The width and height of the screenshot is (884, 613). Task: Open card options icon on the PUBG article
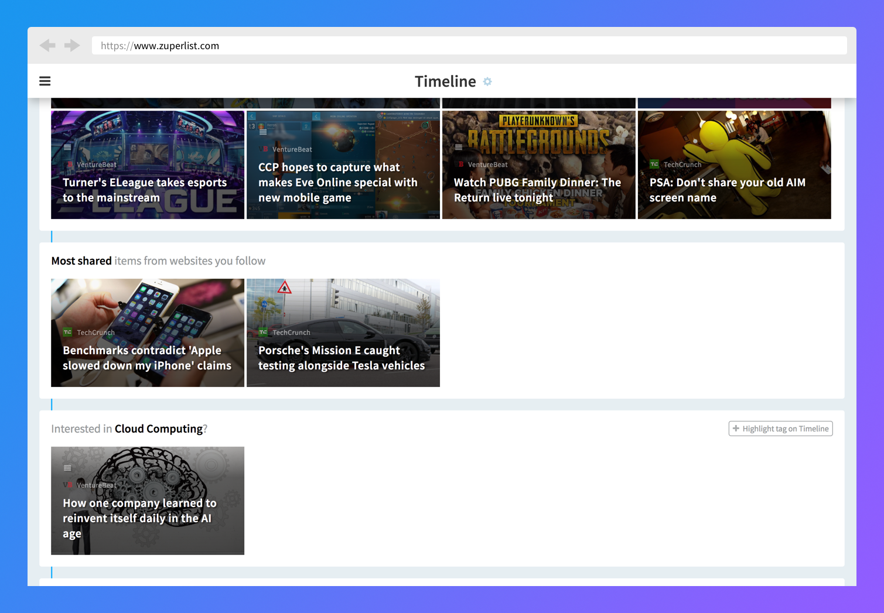459,147
